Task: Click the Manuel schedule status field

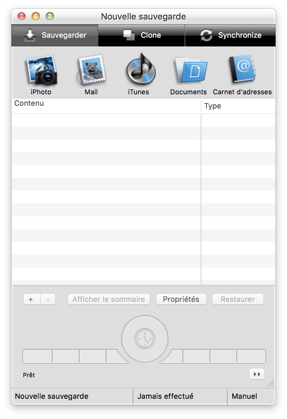Action: click(251, 396)
